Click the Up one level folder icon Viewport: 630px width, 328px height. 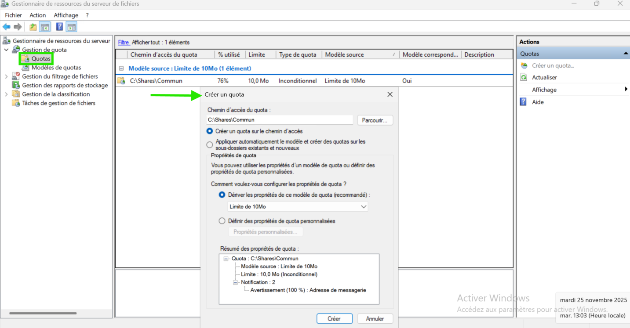pos(33,27)
